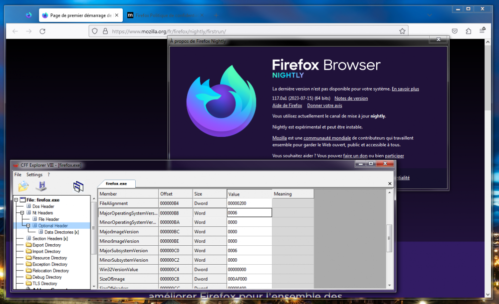The image size is (499, 304).
Task: Click the multiple windows icon in CFF toolbar
Action: point(78,187)
